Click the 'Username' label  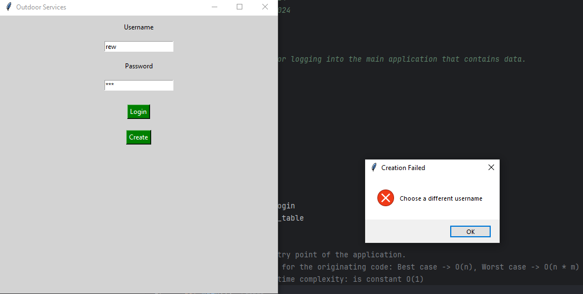coord(139,27)
